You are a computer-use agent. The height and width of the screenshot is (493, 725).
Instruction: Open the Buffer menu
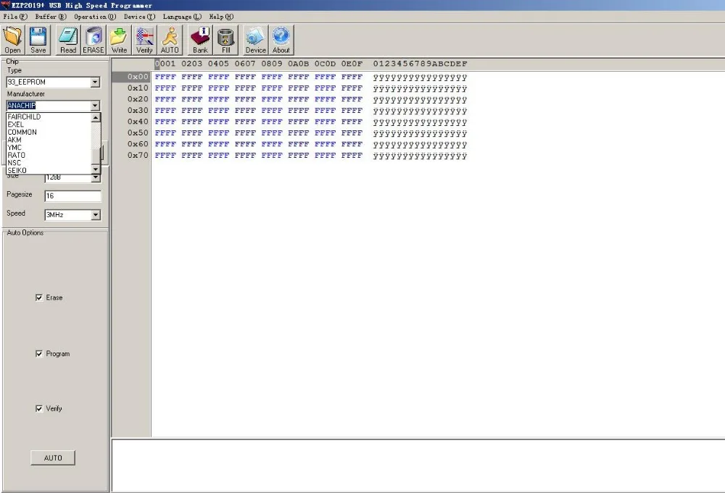tap(51, 17)
